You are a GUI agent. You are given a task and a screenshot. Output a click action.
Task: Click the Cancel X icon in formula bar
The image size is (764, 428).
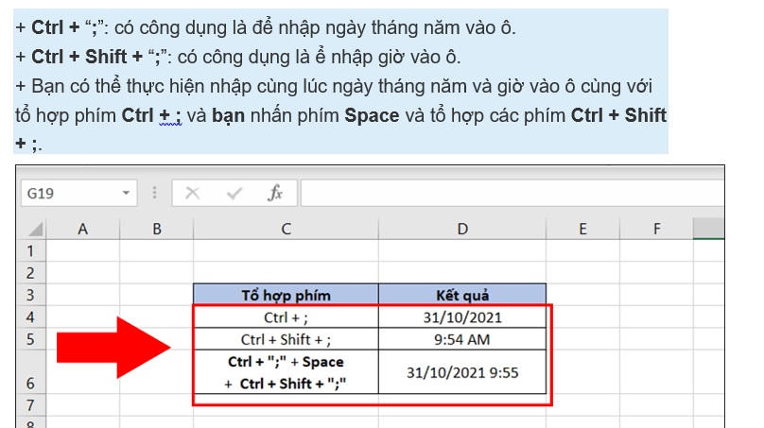[193, 194]
